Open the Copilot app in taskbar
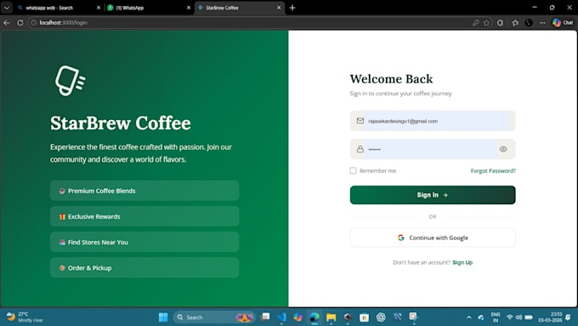The image size is (578, 326). tap(297, 317)
